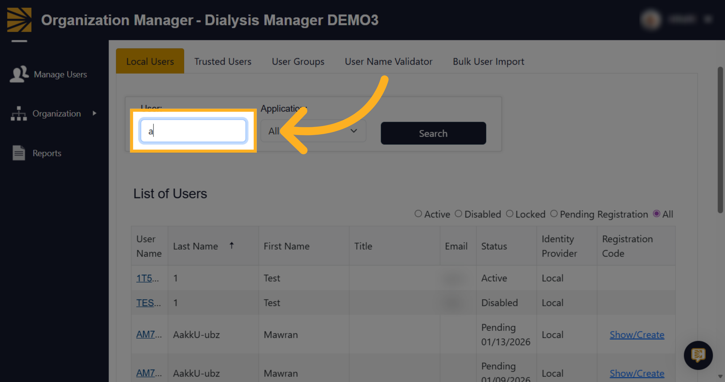
Task: Click the scrollbar down arrow
Action: (x=720, y=377)
